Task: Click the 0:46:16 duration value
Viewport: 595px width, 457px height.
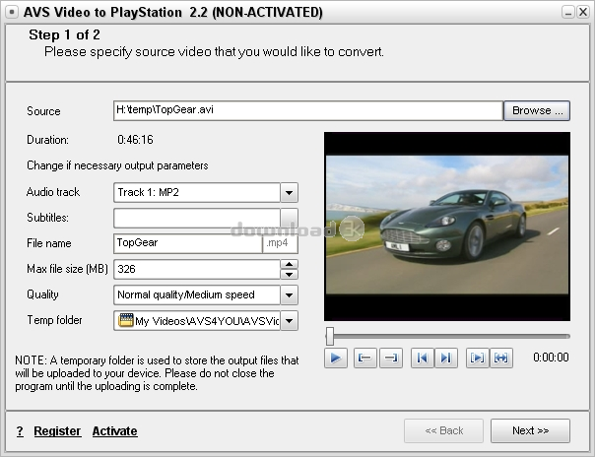Action: pyautogui.click(x=135, y=140)
